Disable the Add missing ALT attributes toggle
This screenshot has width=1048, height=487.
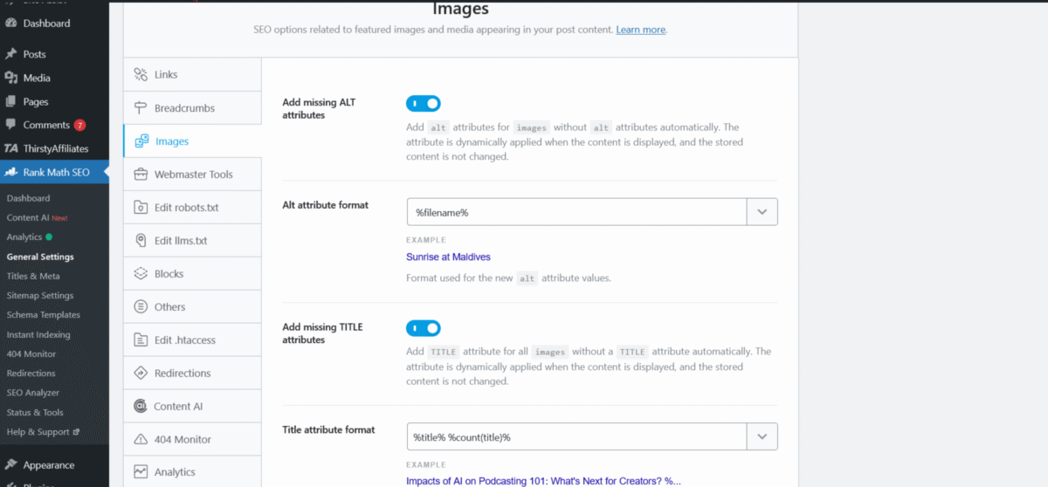(x=424, y=104)
